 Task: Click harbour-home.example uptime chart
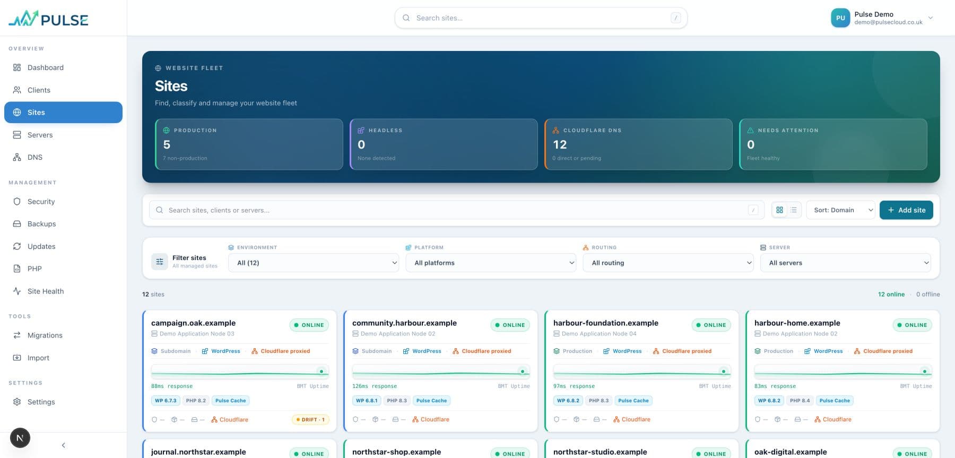(x=843, y=372)
